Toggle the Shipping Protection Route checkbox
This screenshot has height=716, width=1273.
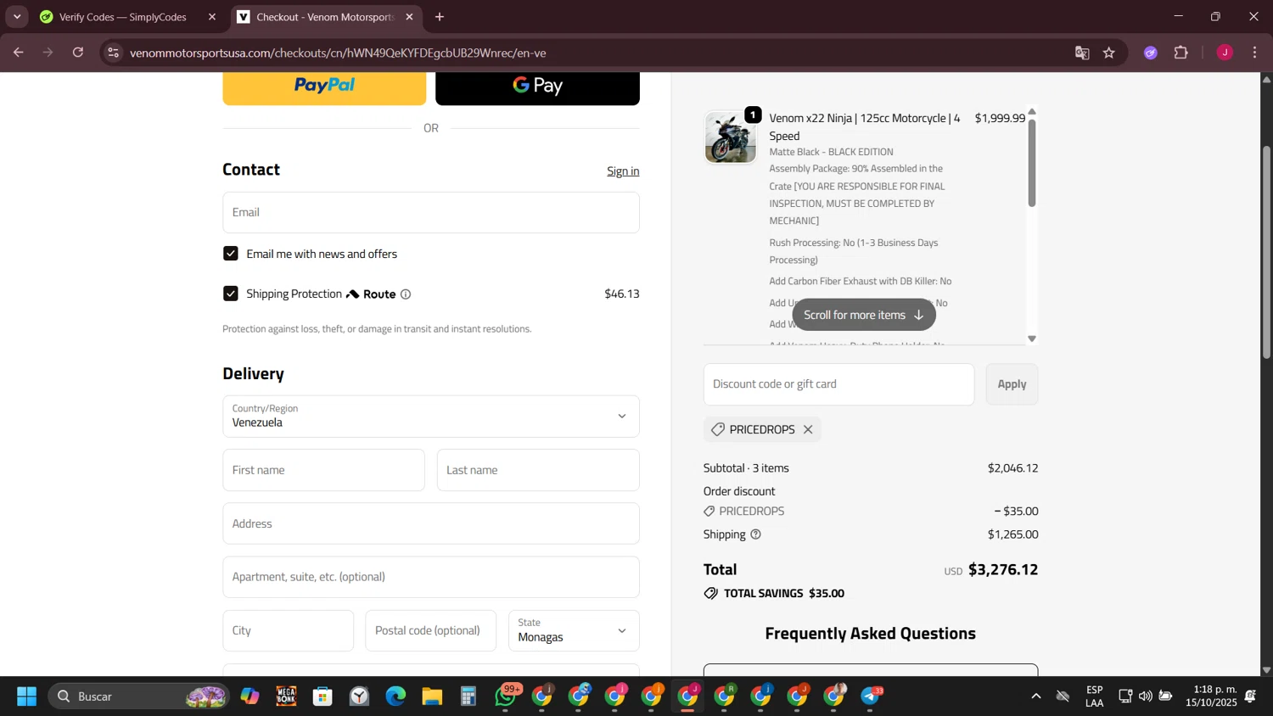231,294
